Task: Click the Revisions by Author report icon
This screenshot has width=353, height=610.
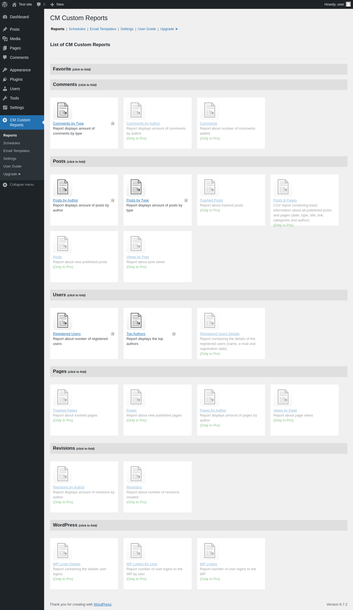Action: point(63,474)
